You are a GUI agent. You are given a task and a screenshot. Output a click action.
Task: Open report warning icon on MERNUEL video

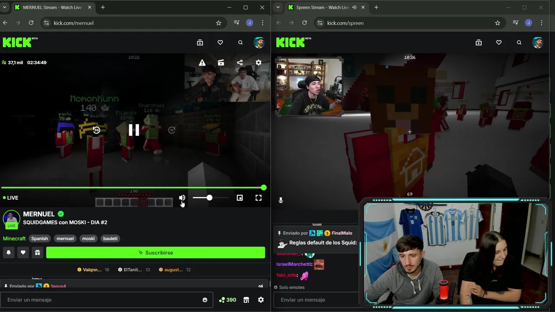(202, 63)
